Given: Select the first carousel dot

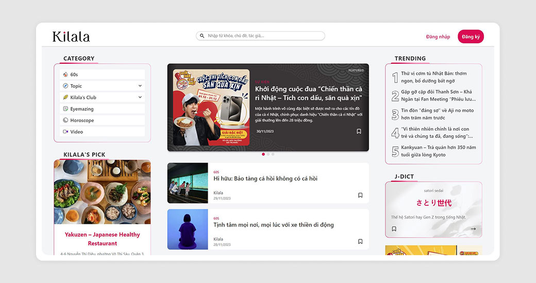Looking at the screenshot, I should click(263, 154).
